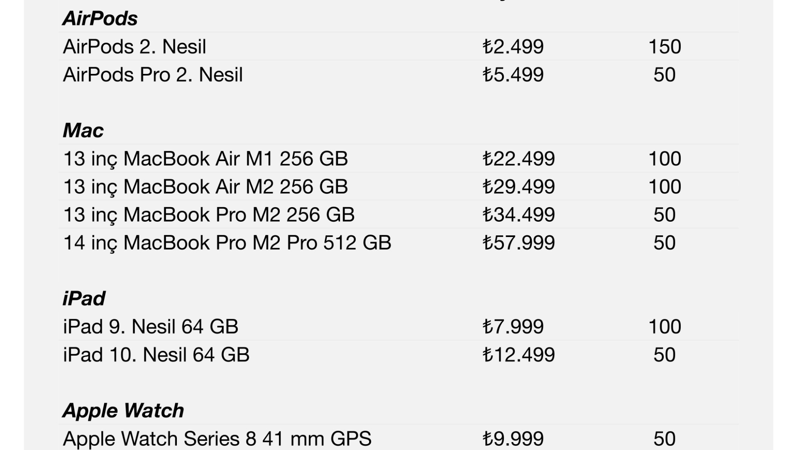This screenshot has width=797, height=450.
Task: Select the 14 inç MacBook Pro M2 Pro row
Action: (x=398, y=242)
